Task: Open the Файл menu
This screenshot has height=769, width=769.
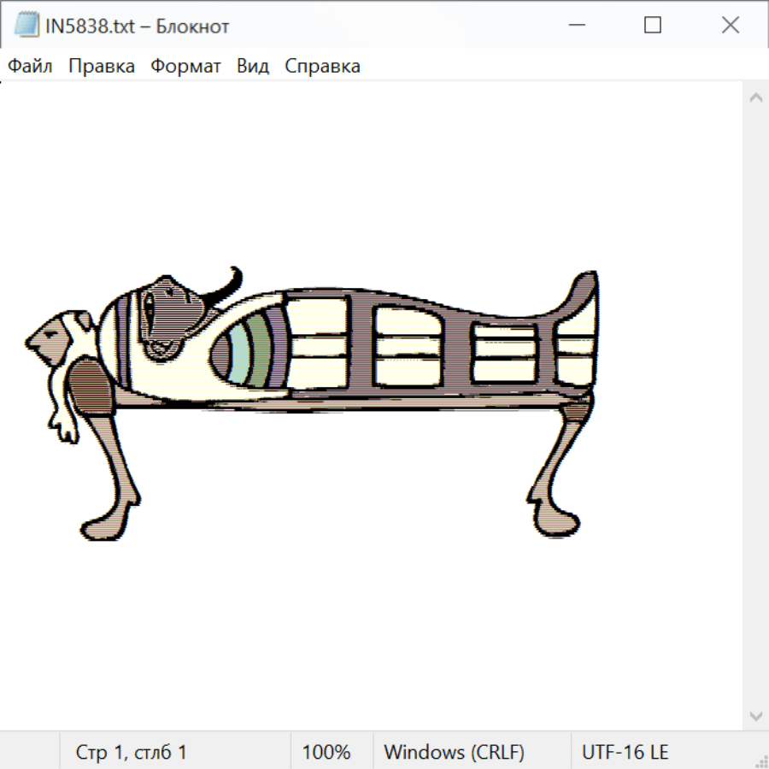Action: [x=31, y=67]
